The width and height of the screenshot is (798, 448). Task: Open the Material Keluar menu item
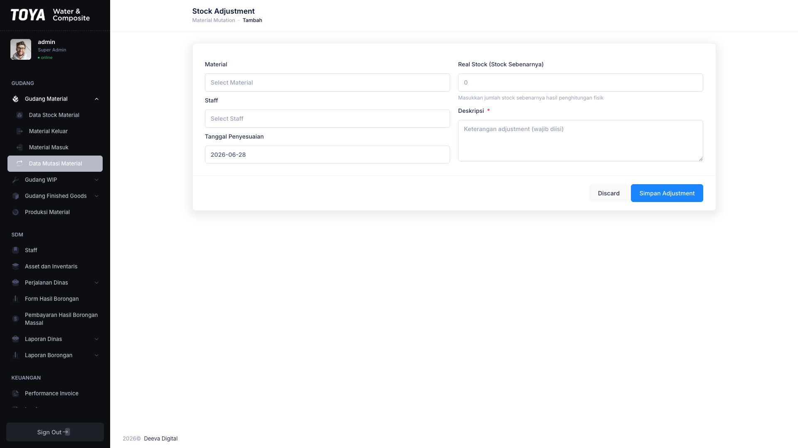coord(55,131)
